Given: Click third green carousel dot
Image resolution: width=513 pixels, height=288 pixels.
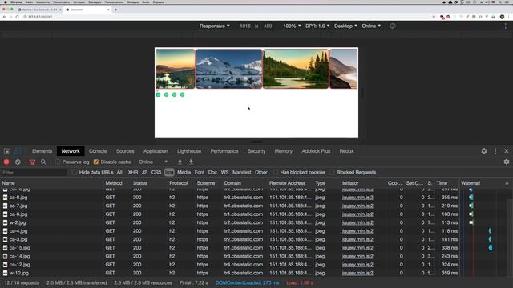Looking at the screenshot, I should coord(175,94).
